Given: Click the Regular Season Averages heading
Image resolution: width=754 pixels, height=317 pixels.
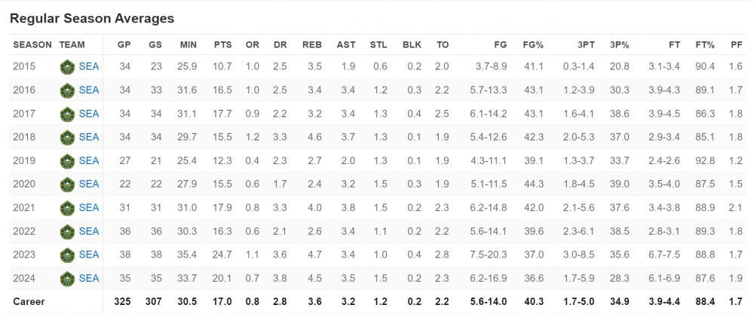Looking at the screenshot, I should click(x=92, y=17).
